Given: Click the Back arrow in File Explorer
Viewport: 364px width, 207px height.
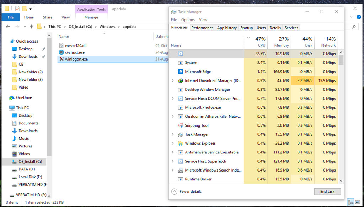Looking at the screenshot, I should [x=8, y=27].
